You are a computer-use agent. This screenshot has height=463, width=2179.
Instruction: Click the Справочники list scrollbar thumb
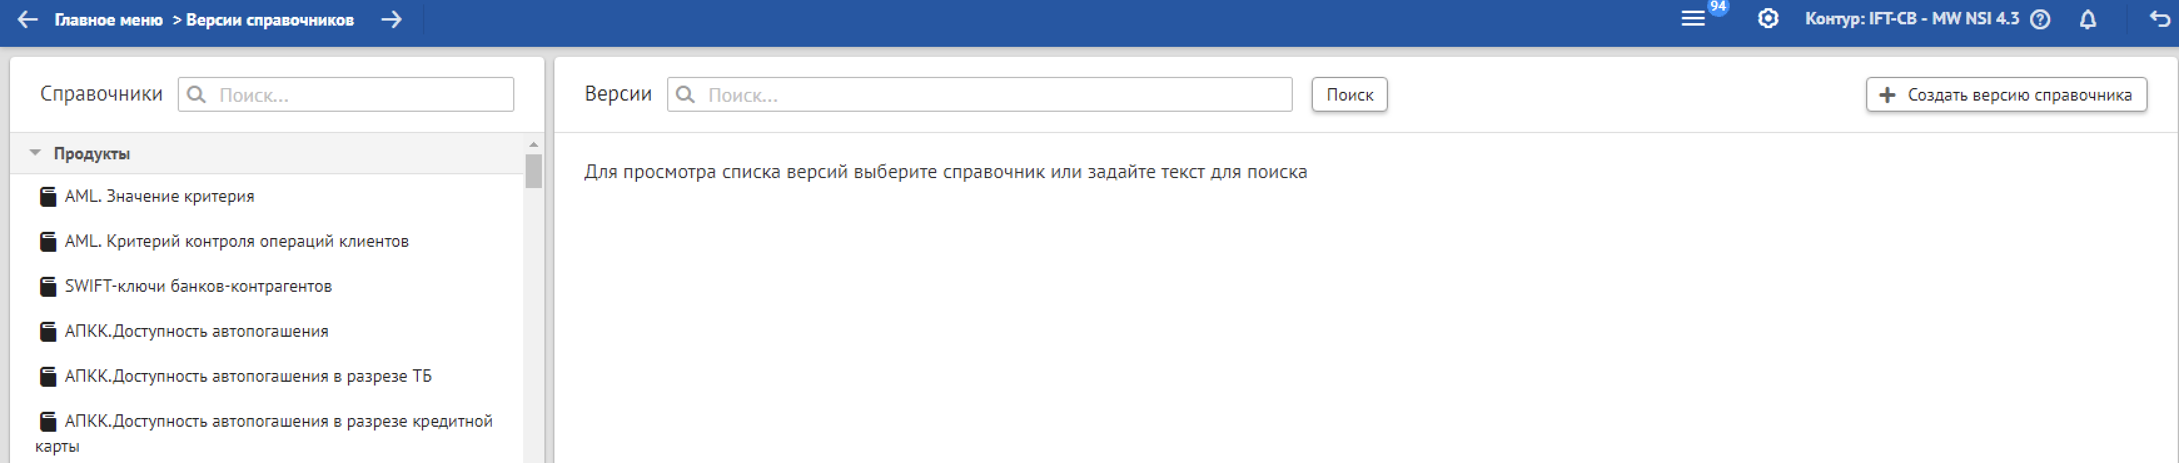tap(533, 171)
